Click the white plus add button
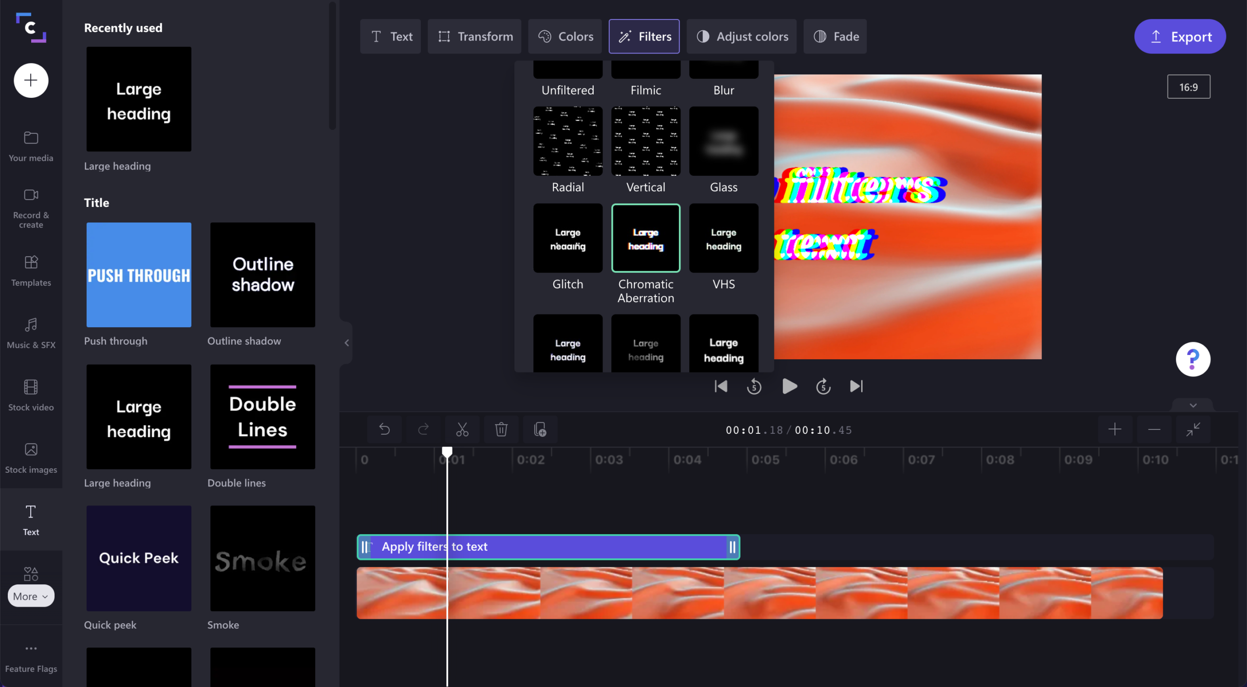 [31, 80]
